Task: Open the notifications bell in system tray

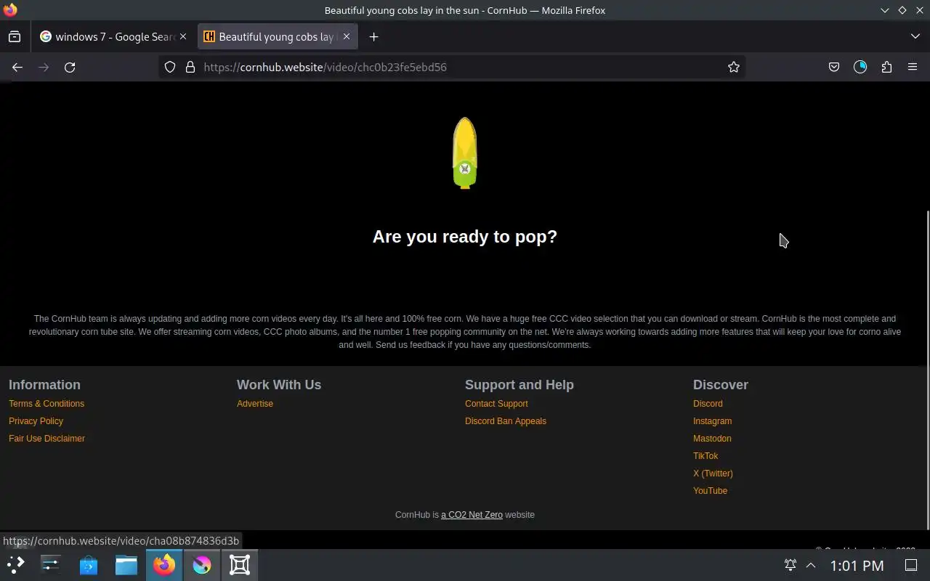Action: 790,565
